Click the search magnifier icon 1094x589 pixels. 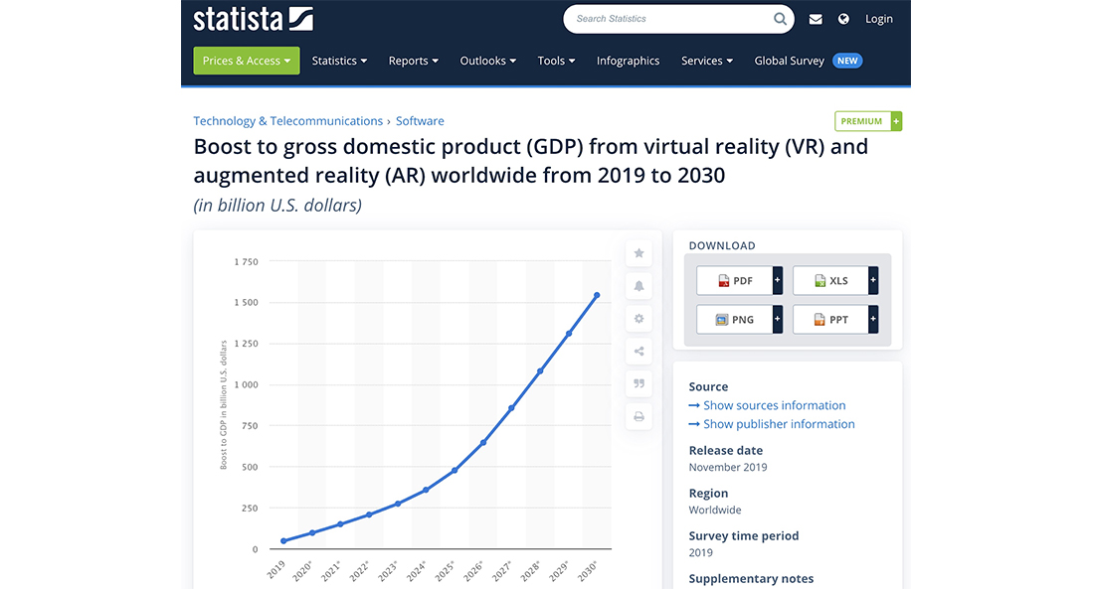pos(780,19)
